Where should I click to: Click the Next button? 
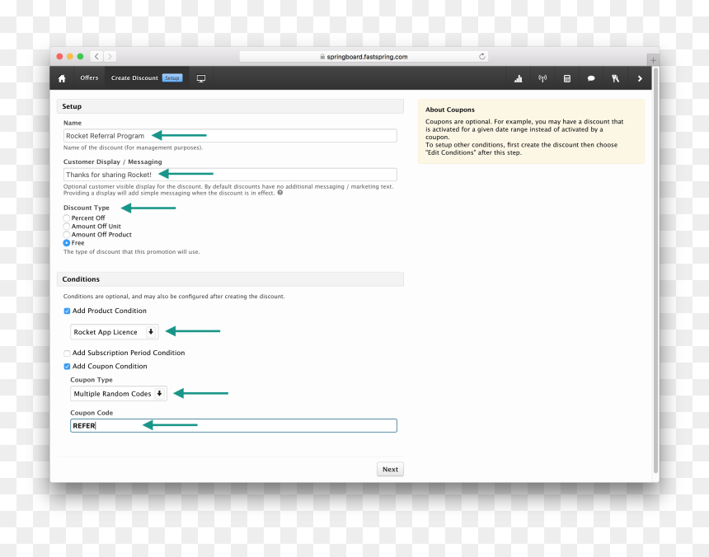pyautogui.click(x=390, y=470)
